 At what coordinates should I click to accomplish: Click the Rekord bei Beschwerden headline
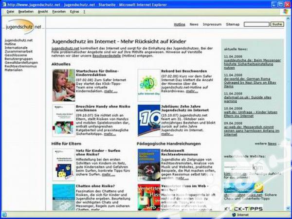pos(184,71)
